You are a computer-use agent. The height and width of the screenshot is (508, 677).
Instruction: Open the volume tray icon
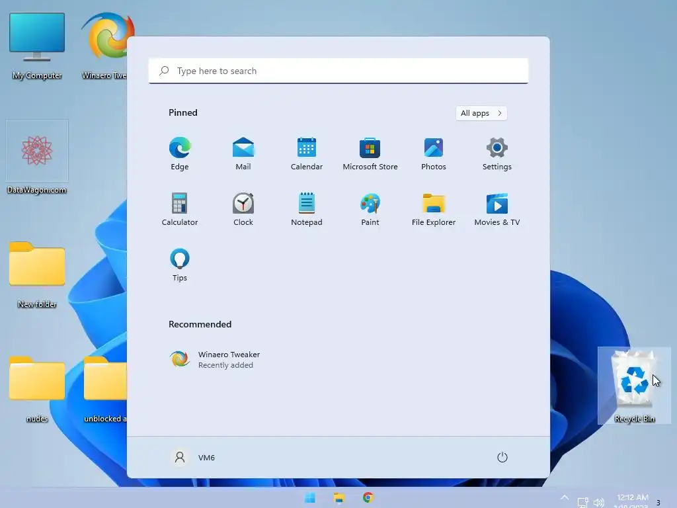point(599,503)
